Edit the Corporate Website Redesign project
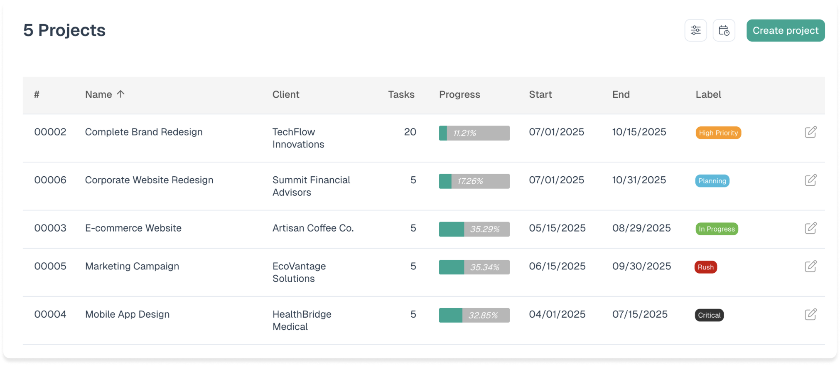 pyautogui.click(x=810, y=180)
